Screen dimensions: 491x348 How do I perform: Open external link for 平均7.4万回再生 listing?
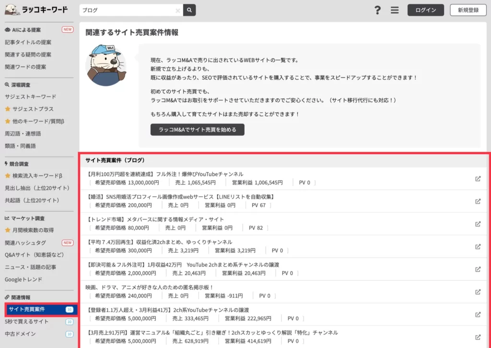(478, 246)
